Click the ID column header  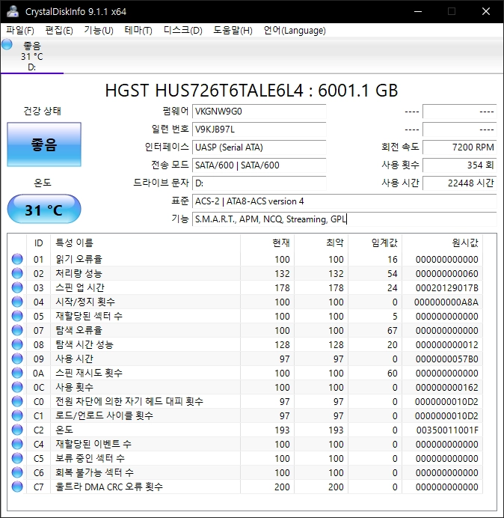[x=38, y=243]
